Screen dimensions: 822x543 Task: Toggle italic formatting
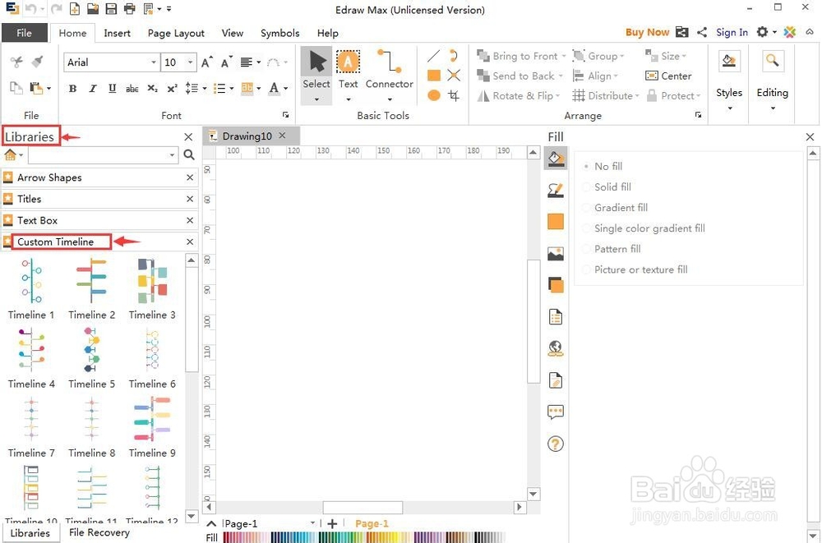[93, 89]
